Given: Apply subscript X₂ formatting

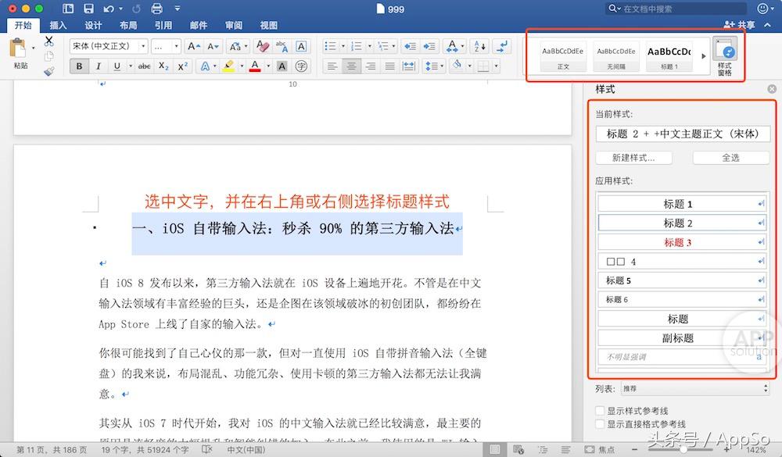Looking at the screenshot, I should tap(163, 66).
